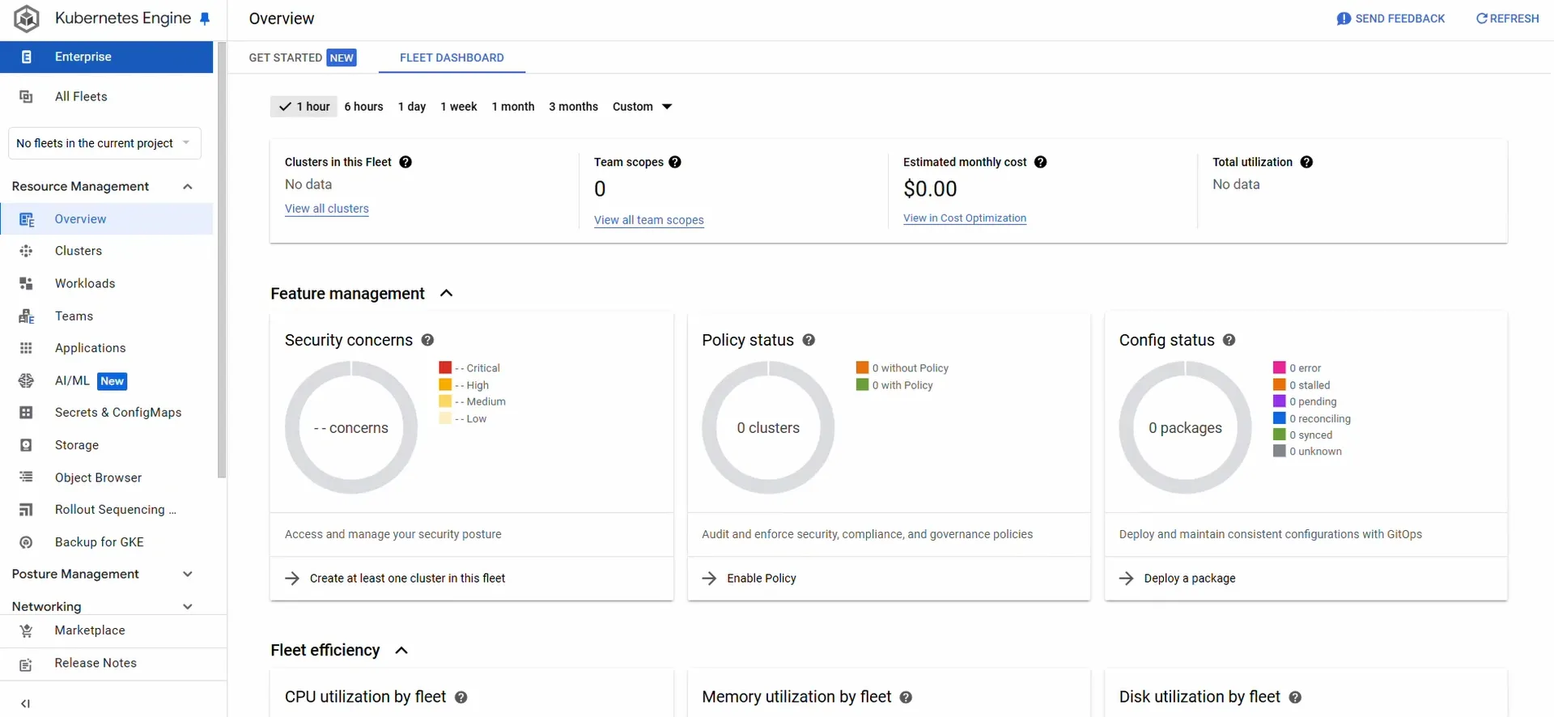The image size is (1554, 717).
Task: Open help icon for Disk utilization by fleet
Action: (1295, 697)
